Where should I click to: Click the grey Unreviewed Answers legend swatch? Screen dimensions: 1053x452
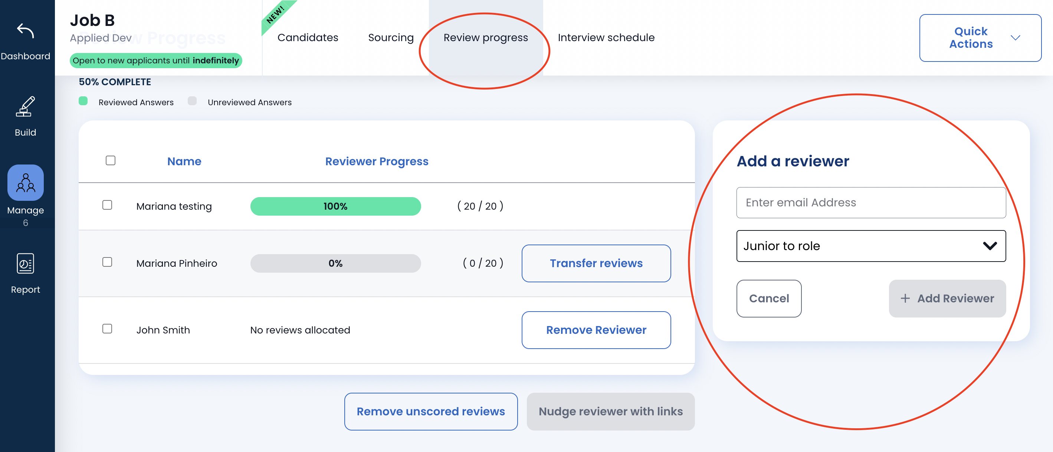pos(192,101)
